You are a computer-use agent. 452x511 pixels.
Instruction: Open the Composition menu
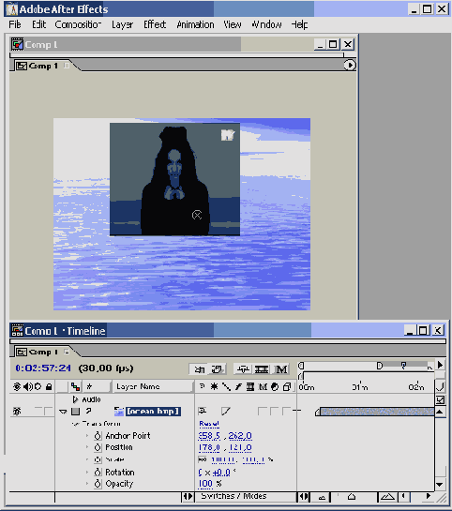tap(78, 24)
